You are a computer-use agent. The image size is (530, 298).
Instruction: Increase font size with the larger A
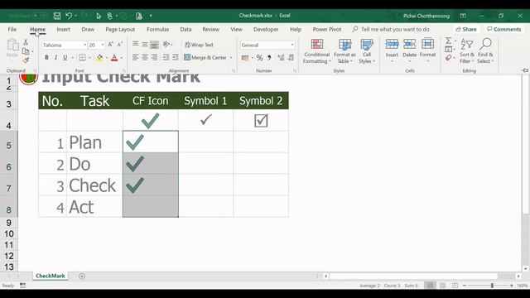click(110, 45)
